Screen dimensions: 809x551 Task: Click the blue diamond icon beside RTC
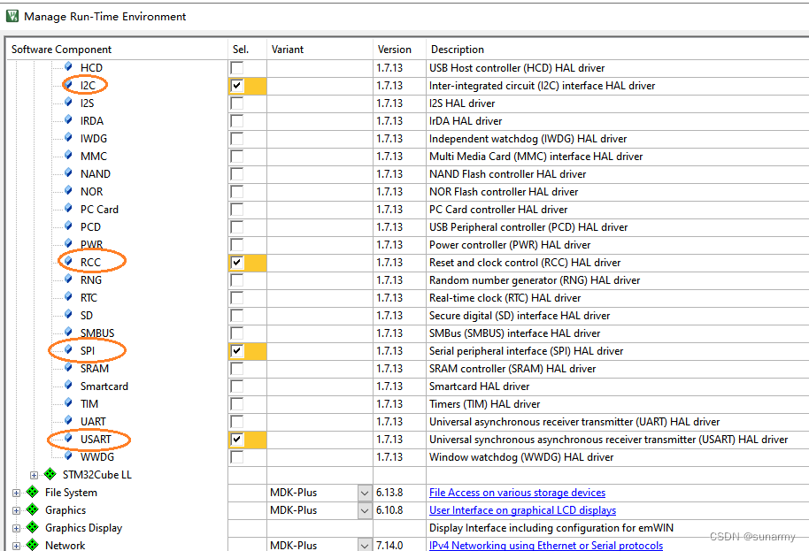pyautogui.click(x=68, y=297)
